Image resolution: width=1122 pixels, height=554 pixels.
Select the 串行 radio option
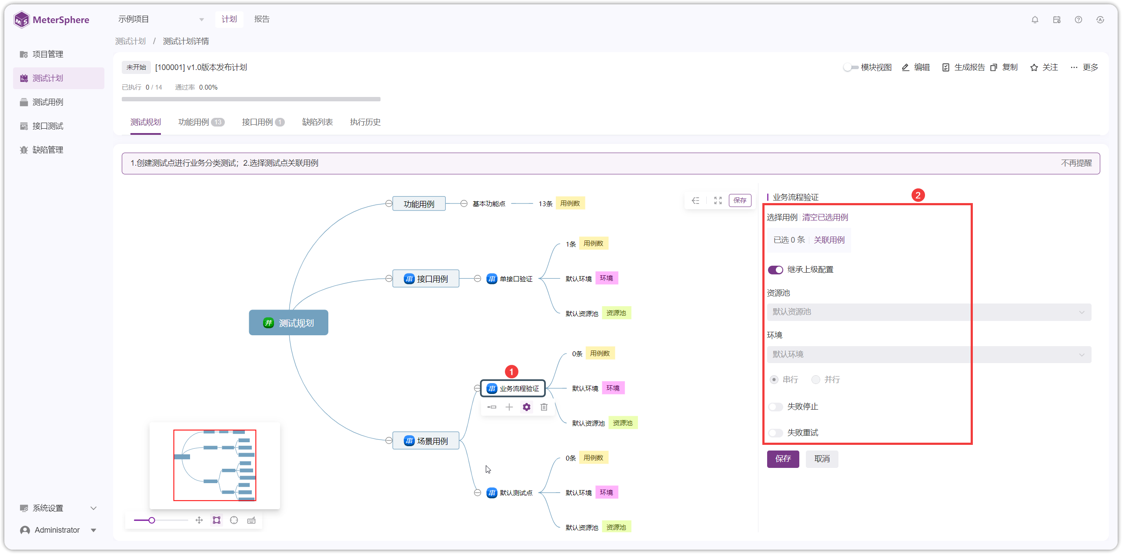[x=774, y=379]
